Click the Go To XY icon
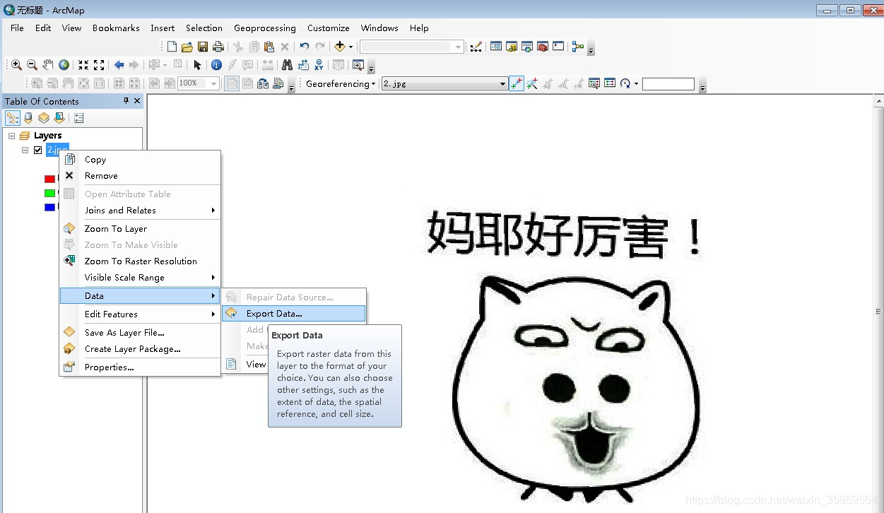 pos(319,65)
